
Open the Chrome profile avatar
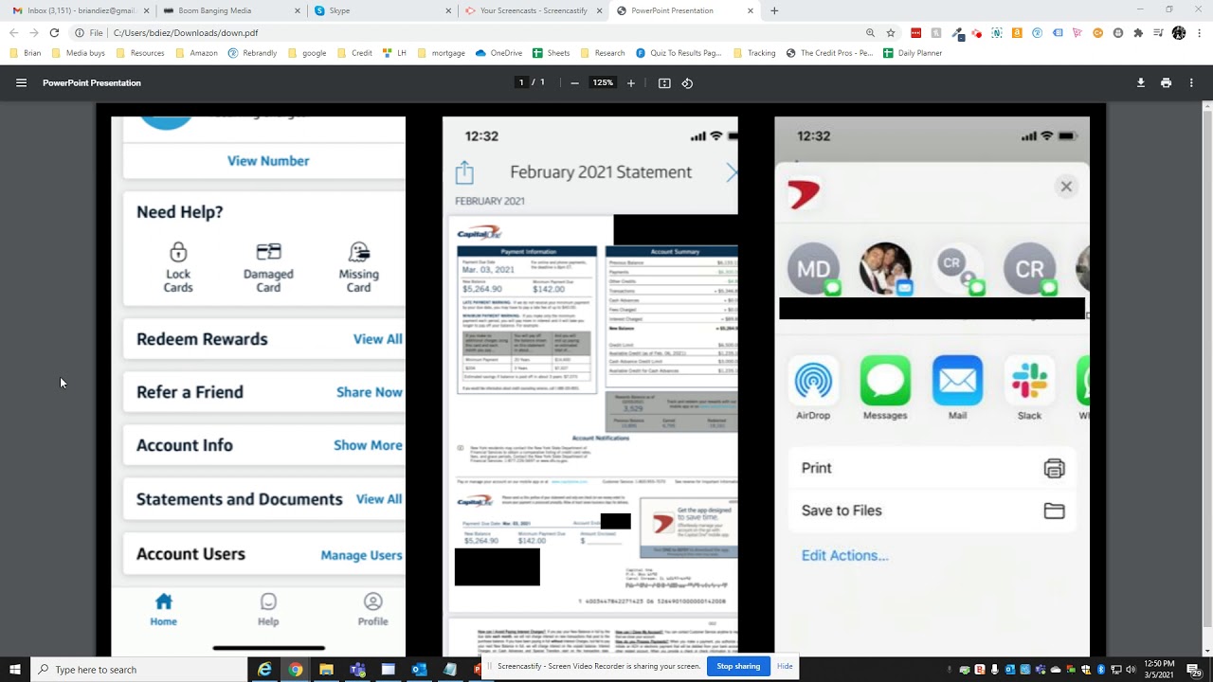[x=1179, y=32]
